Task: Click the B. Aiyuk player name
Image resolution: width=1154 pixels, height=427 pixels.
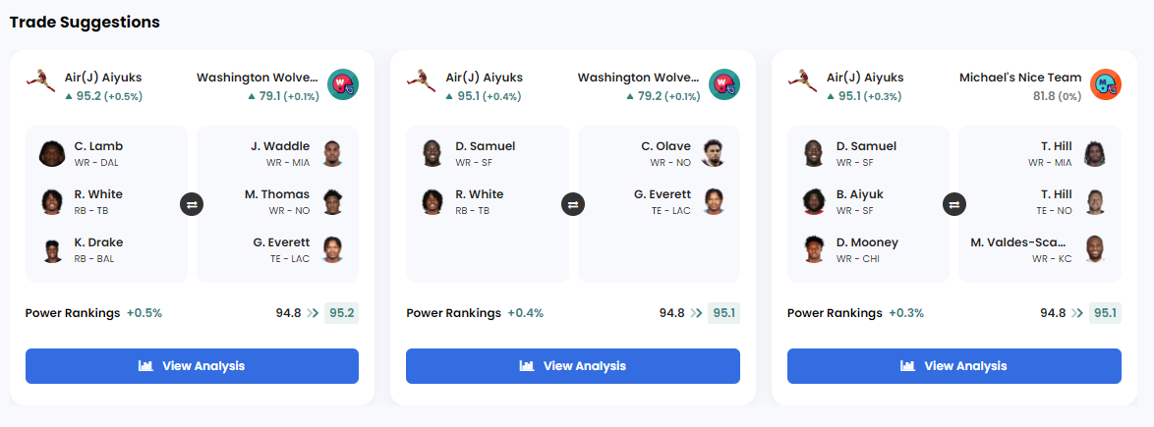Action: [x=860, y=194]
